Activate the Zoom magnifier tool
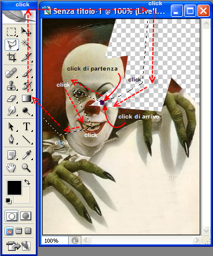The image size is (213, 256). 26,168
